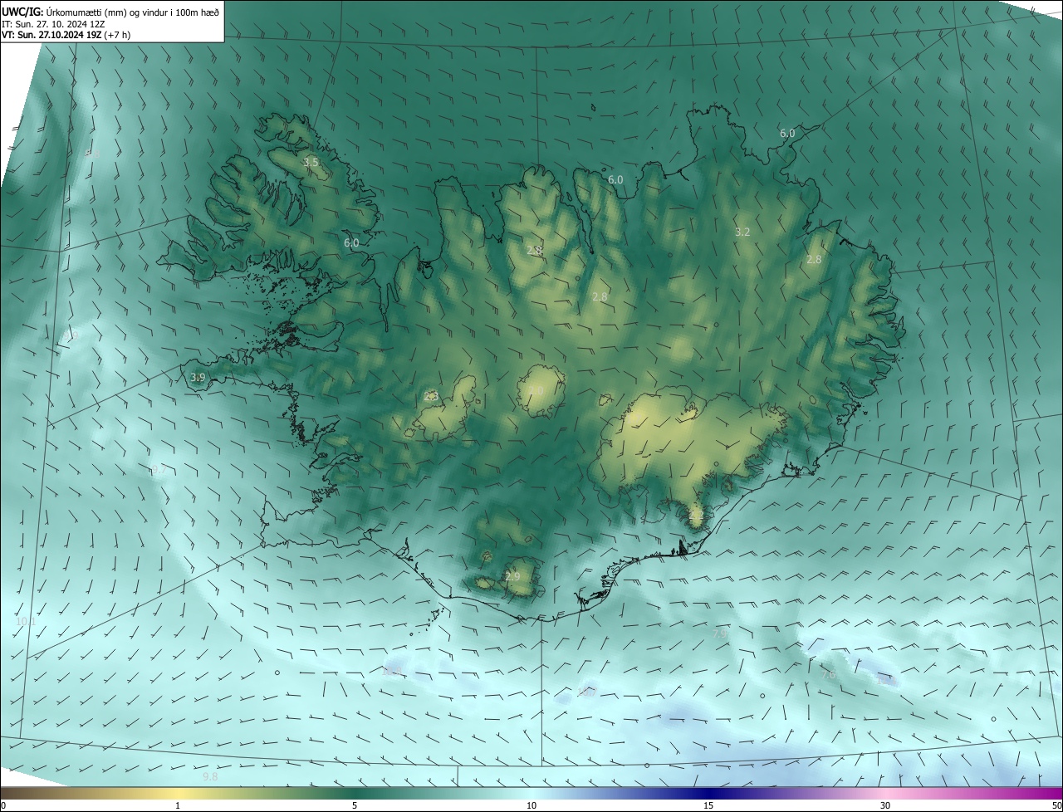Click the 6.0 value at the northeastern tip
Image resolution: width=1063 pixels, height=812 pixels.
pyautogui.click(x=787, y=133)
